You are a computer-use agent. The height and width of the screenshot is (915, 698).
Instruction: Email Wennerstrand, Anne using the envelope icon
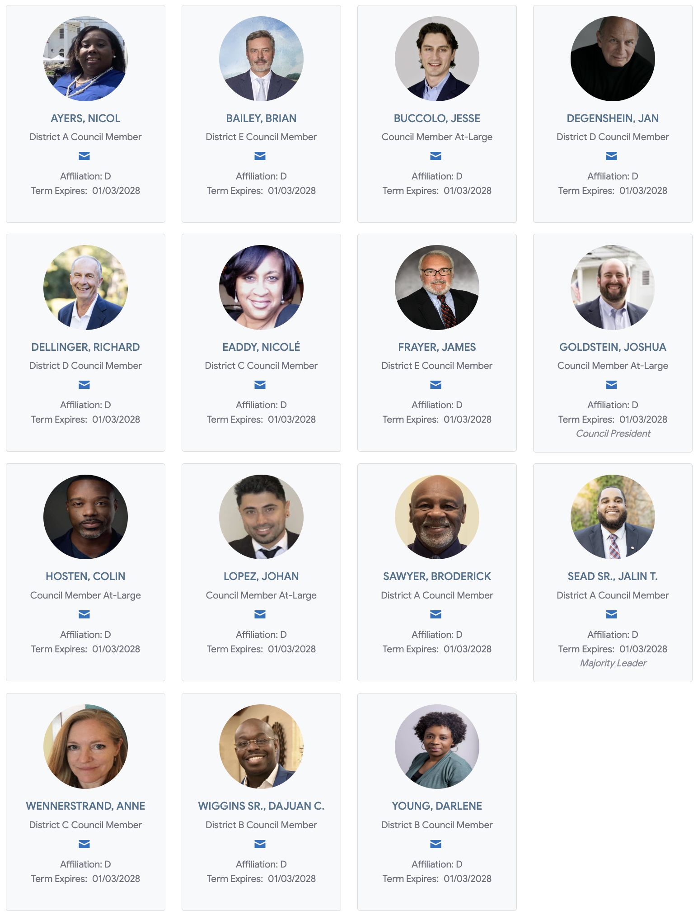pos(84,844)
